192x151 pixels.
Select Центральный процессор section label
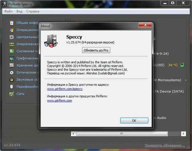pyautogui.click(x=28, y=37)
